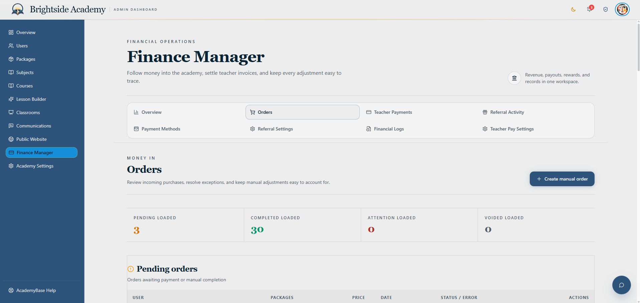Click the Referral Activity gift icon
The height and width of the screenshot is (303, 640).
485,112
